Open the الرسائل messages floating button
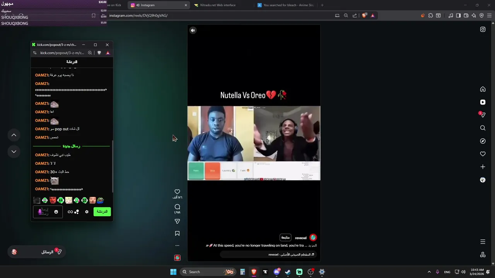 37,252
